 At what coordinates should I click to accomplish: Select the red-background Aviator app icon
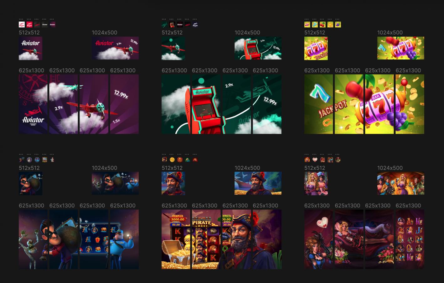29,24
